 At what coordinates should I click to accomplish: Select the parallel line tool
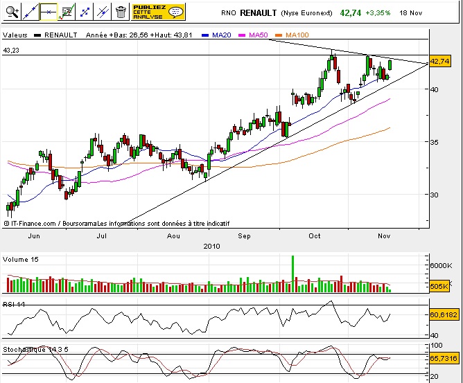pos(103,12)
